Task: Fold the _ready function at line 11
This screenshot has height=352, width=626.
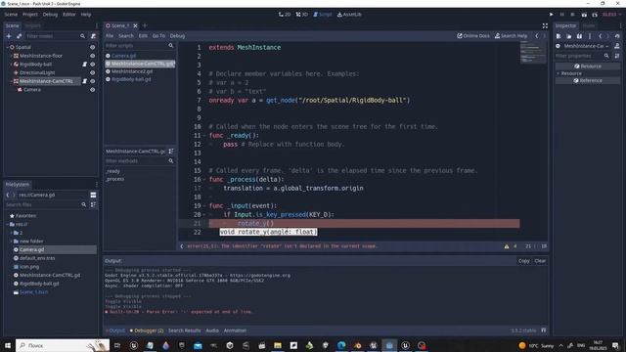Action: click(204, 136)
